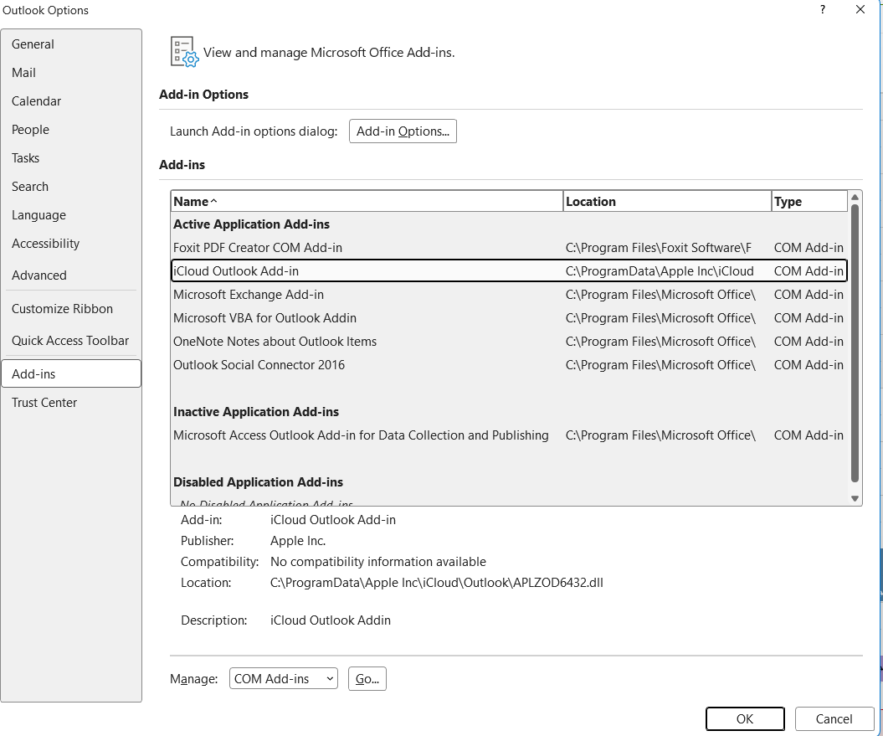The image size is (883, 736).
Task: Sort add-ins by Location column header
Action: (x=667, y=201)
